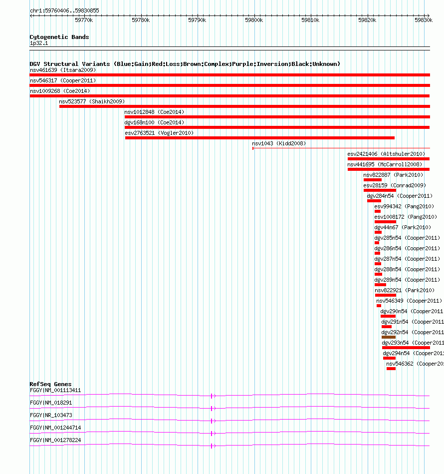Select the nsv822921 (Park2010) label
The width and height of the screenshot is (444, 474).
point(405,291)
